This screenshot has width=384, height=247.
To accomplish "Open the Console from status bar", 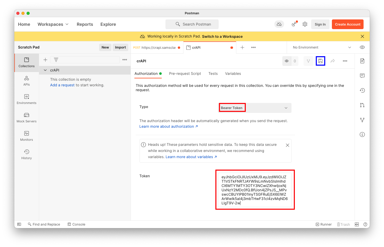I will click(x=76, y=224).
